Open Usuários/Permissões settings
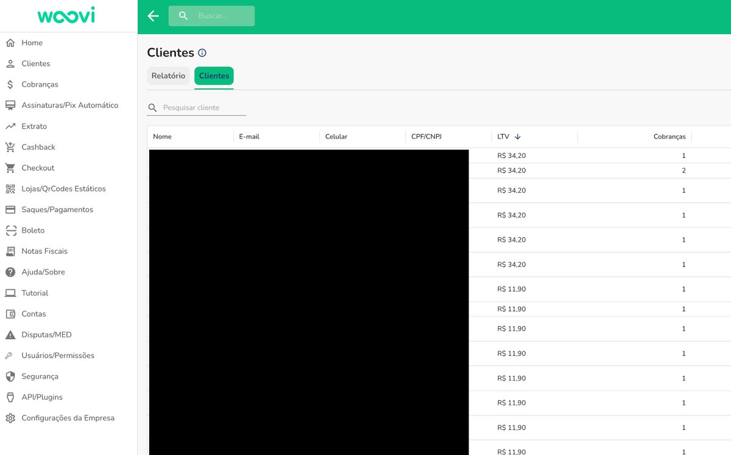Screen dimensions: 731x455 point(68,356)
